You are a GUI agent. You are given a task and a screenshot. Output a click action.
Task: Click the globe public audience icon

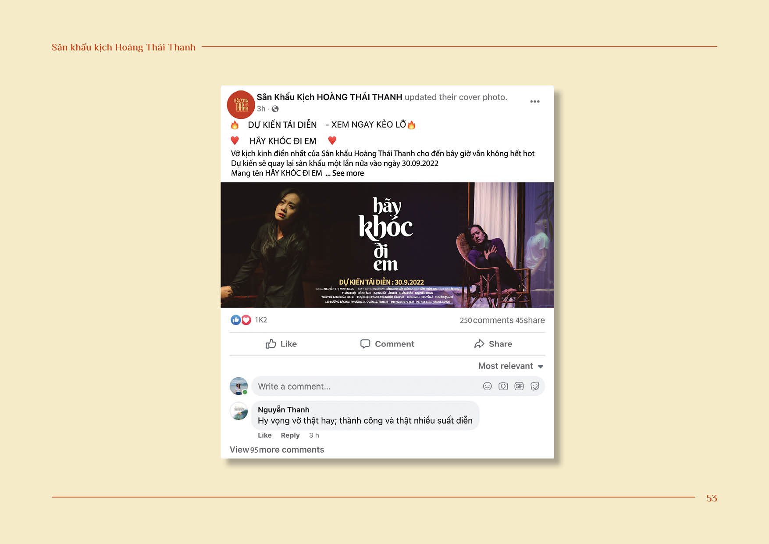coord(275,109)
